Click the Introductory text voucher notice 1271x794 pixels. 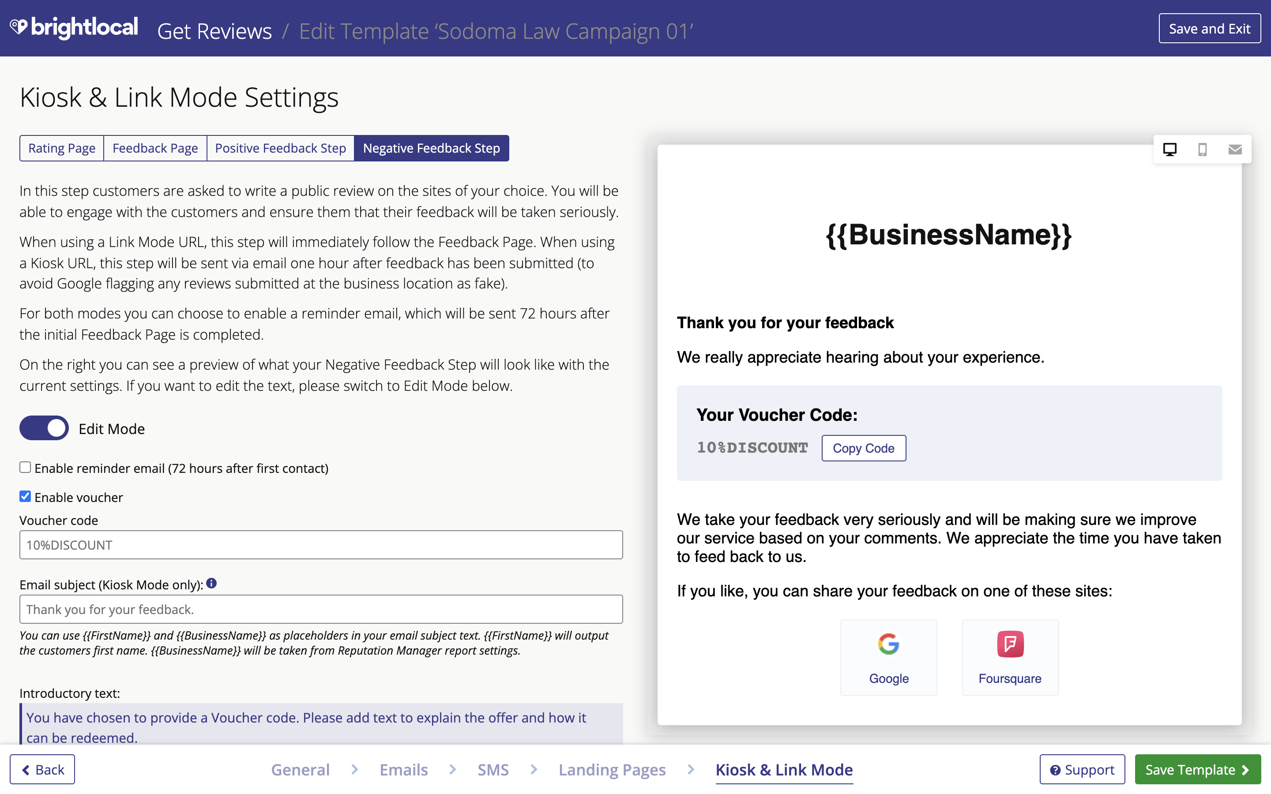pyautogui.click(x=321, y=725)
